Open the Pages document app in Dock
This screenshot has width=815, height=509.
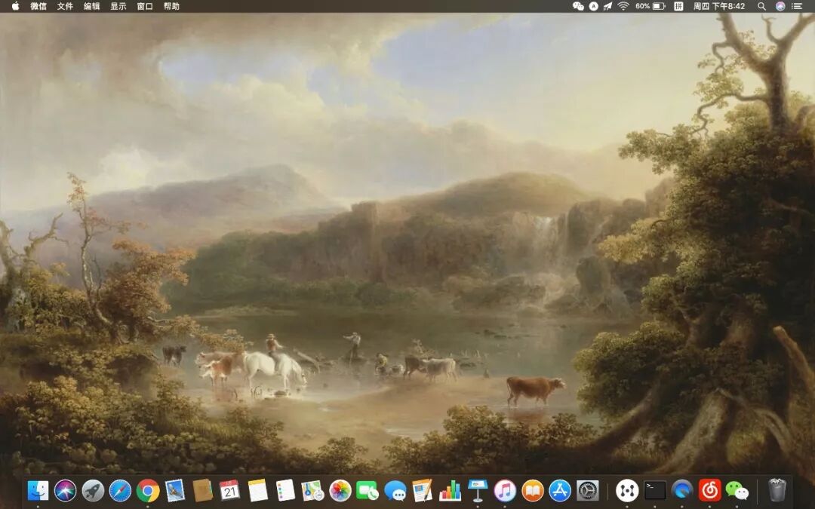click(x=422, y=491)
